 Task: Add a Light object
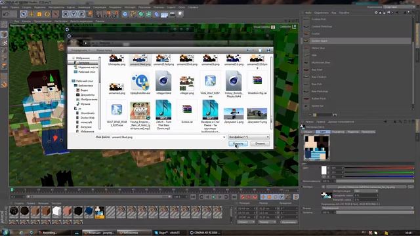click(180, 14)
